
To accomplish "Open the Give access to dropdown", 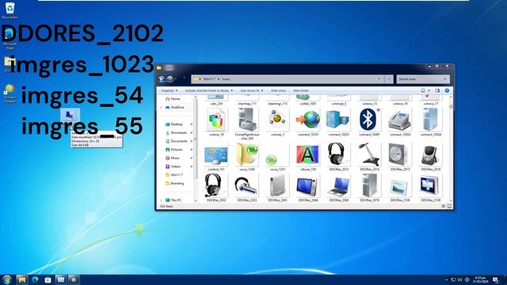I will coord(252,90).
